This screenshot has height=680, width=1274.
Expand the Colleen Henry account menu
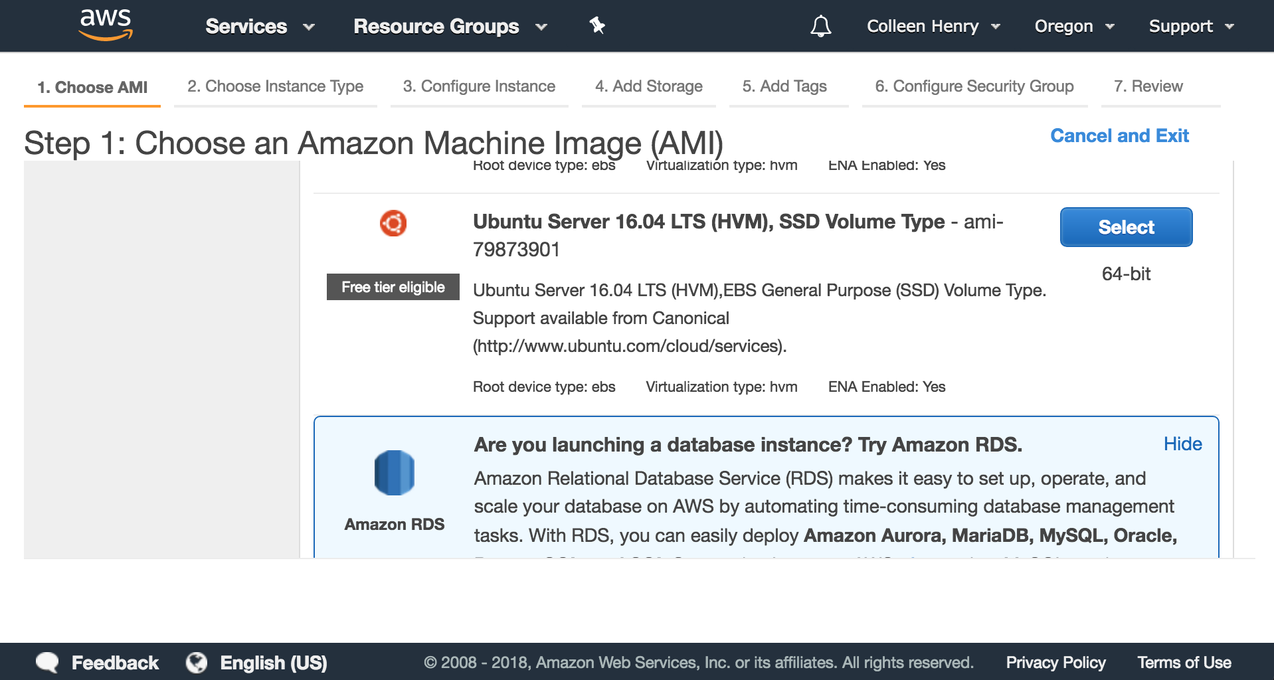coord(933,27)
